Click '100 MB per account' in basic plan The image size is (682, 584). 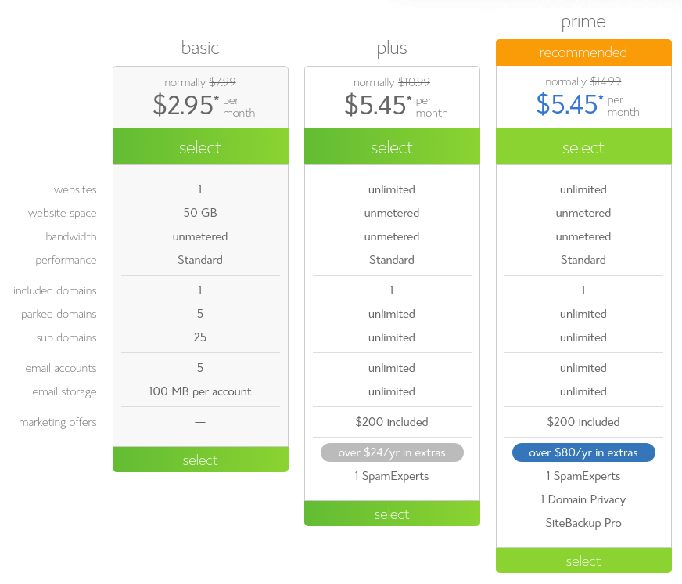pos(200,391)
